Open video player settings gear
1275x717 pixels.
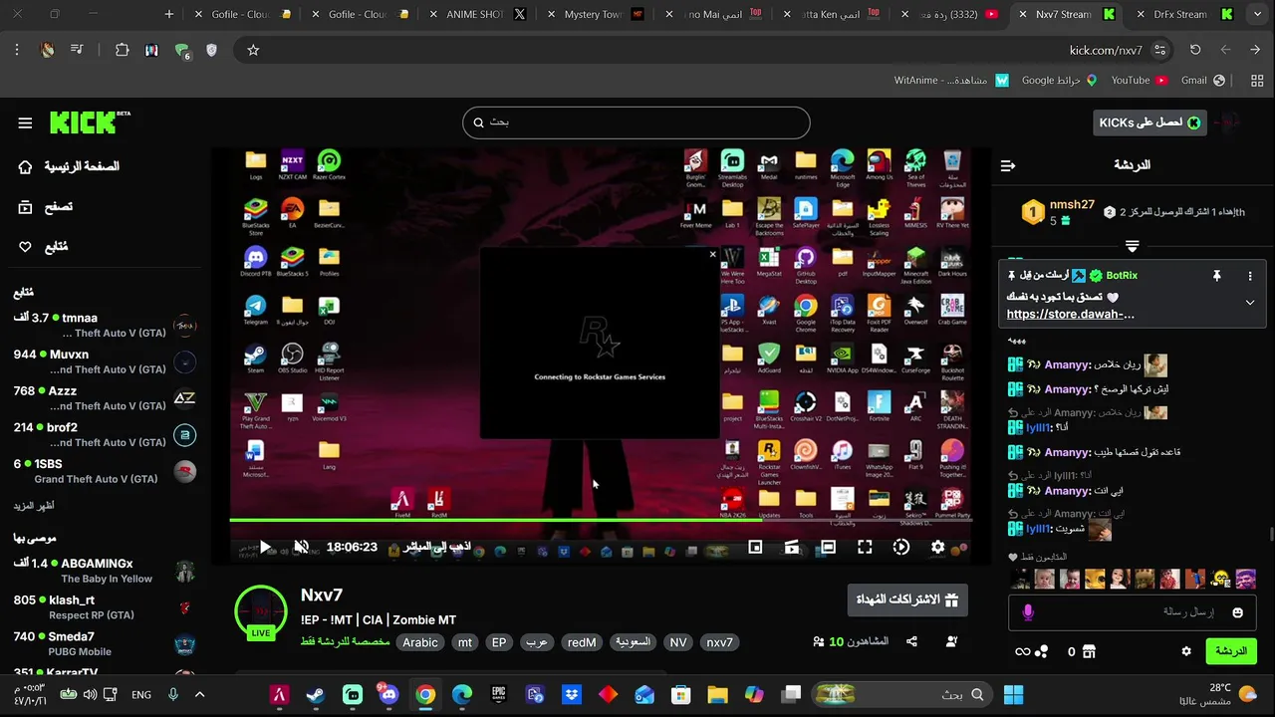coord(937,547)
